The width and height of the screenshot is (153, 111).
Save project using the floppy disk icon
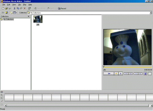click(x=10, y=9)
